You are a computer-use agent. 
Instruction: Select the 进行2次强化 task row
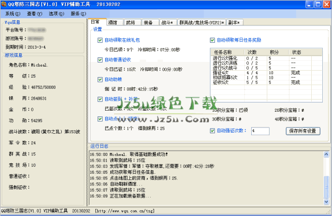266,58
